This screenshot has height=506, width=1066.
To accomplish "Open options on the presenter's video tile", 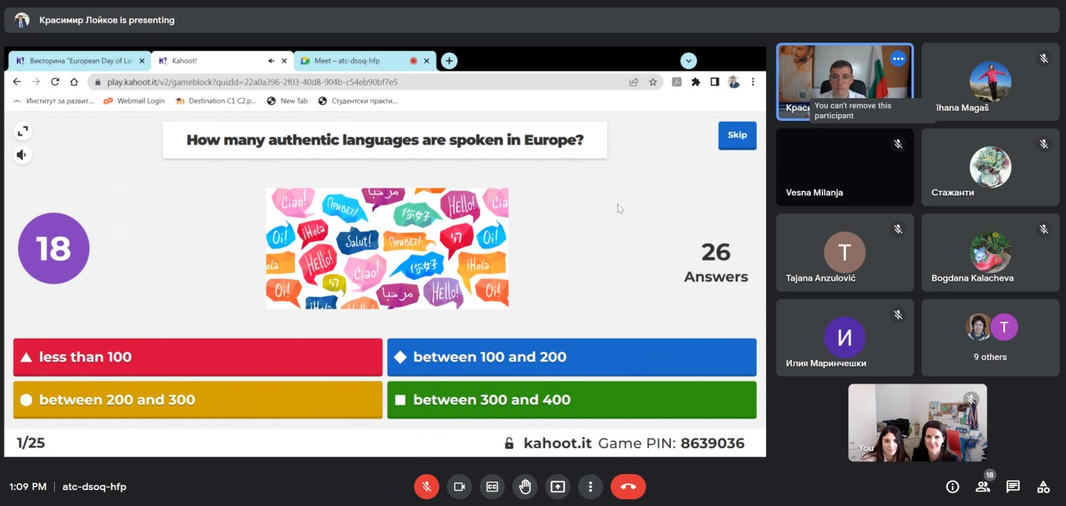I will click(898, 59).
